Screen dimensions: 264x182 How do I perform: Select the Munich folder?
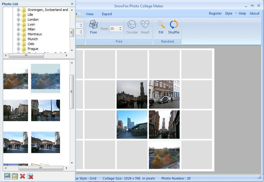(33, 39)
